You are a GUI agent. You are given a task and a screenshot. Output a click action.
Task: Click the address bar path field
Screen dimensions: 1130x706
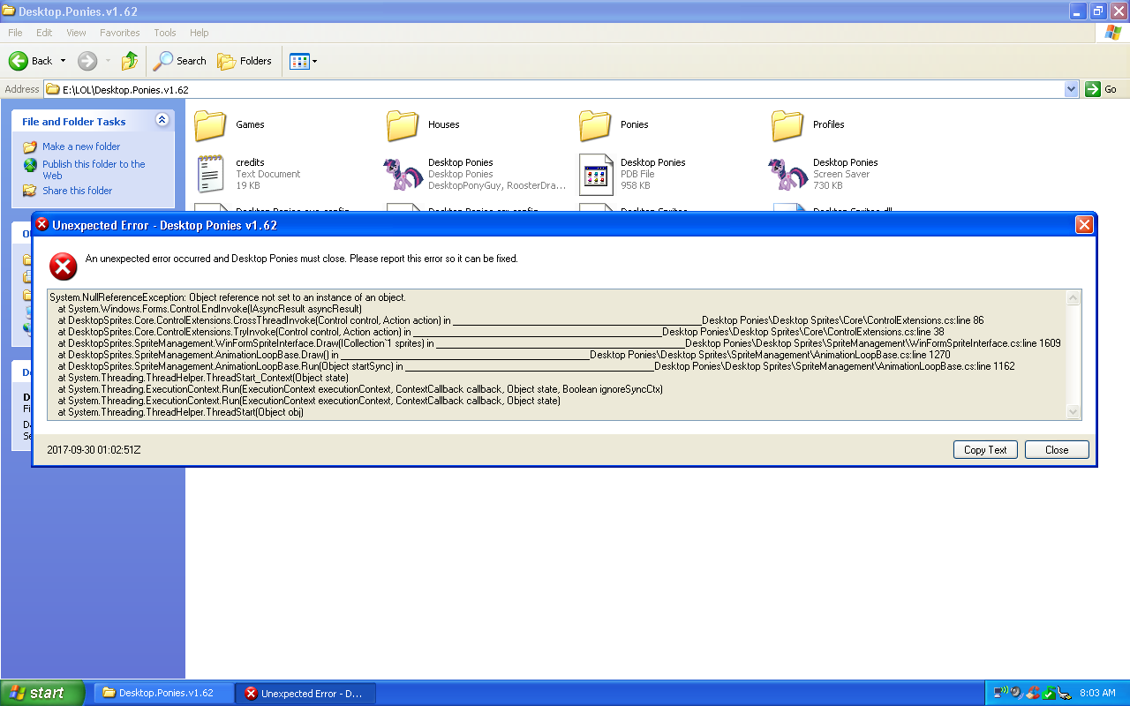pos(562,89)
